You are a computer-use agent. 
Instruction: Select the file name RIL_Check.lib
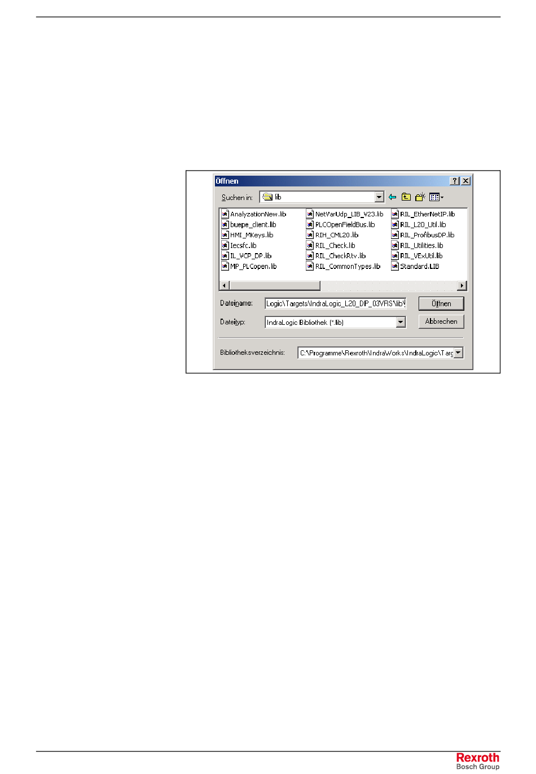(335, 245)
